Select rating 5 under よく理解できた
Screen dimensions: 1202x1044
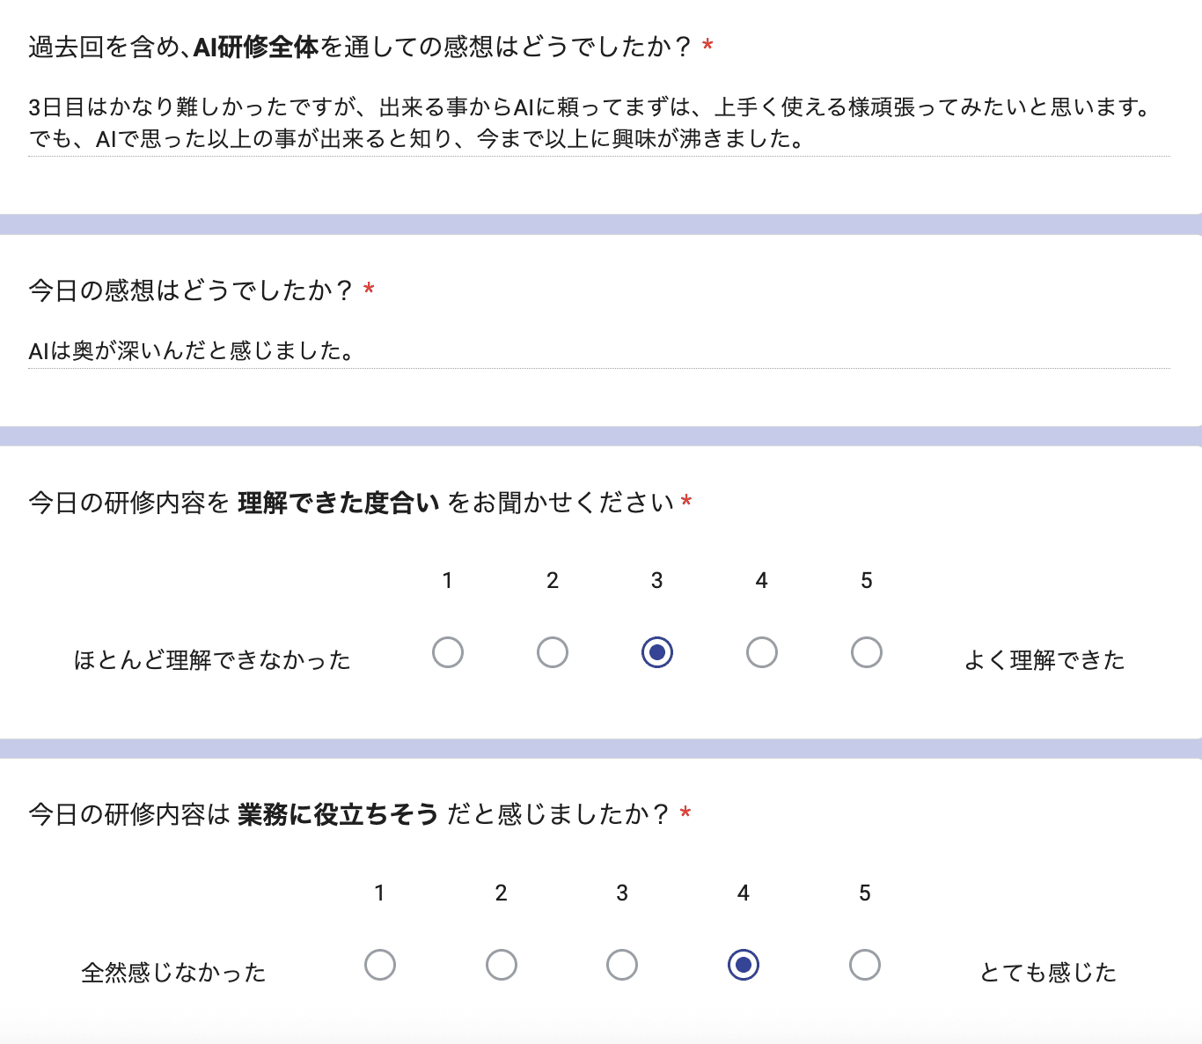click(x=866, y=652)
